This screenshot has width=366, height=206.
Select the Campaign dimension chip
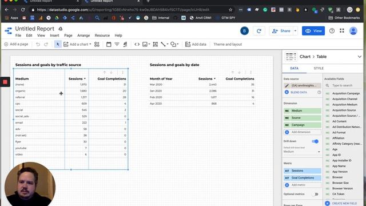coord(303,125)
